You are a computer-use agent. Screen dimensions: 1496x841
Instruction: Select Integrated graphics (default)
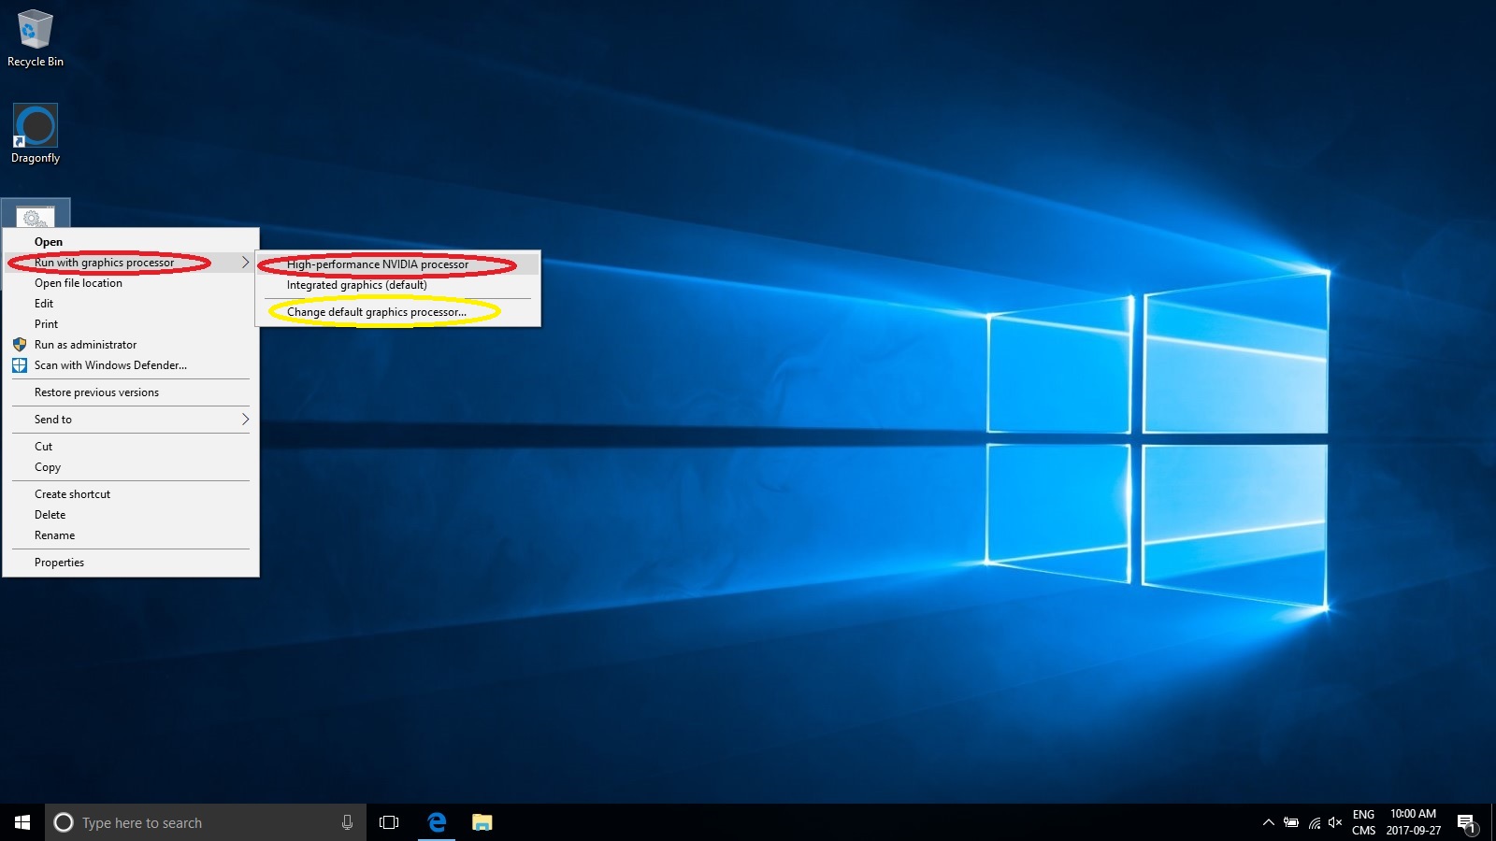click(356, 285)
